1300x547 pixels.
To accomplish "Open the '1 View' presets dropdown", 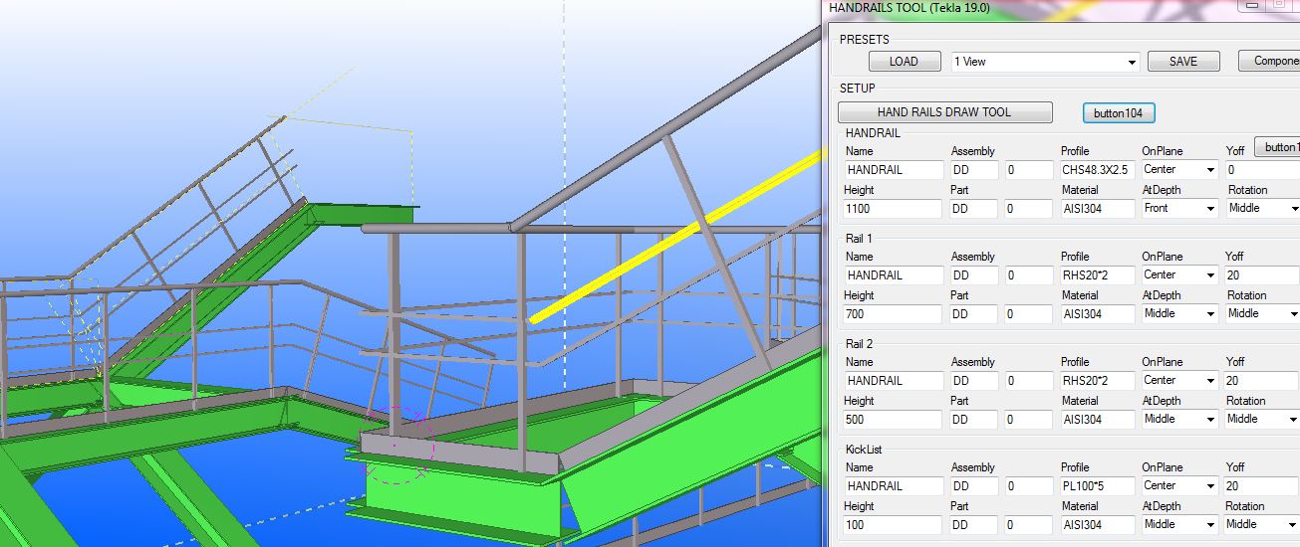I will pos(1045,62).
